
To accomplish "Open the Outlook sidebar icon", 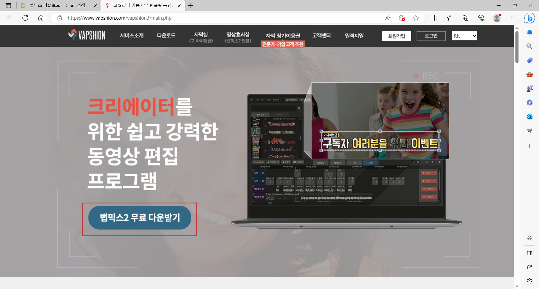I will [x=529, y=116].
